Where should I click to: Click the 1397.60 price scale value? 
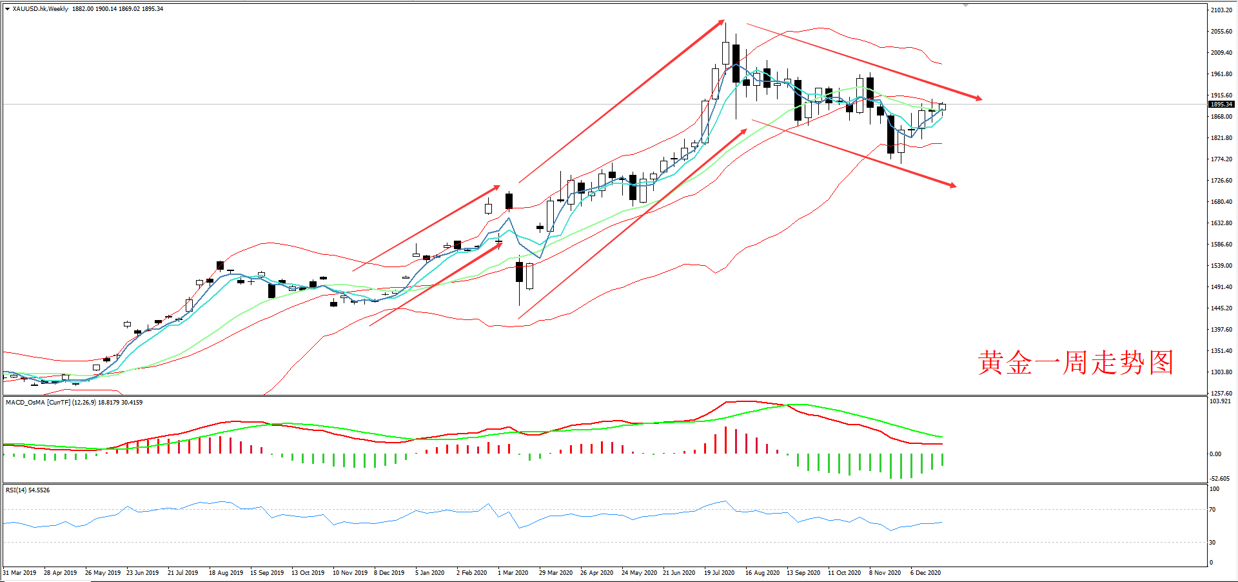pyautogui.click(x=1221, y=330)
